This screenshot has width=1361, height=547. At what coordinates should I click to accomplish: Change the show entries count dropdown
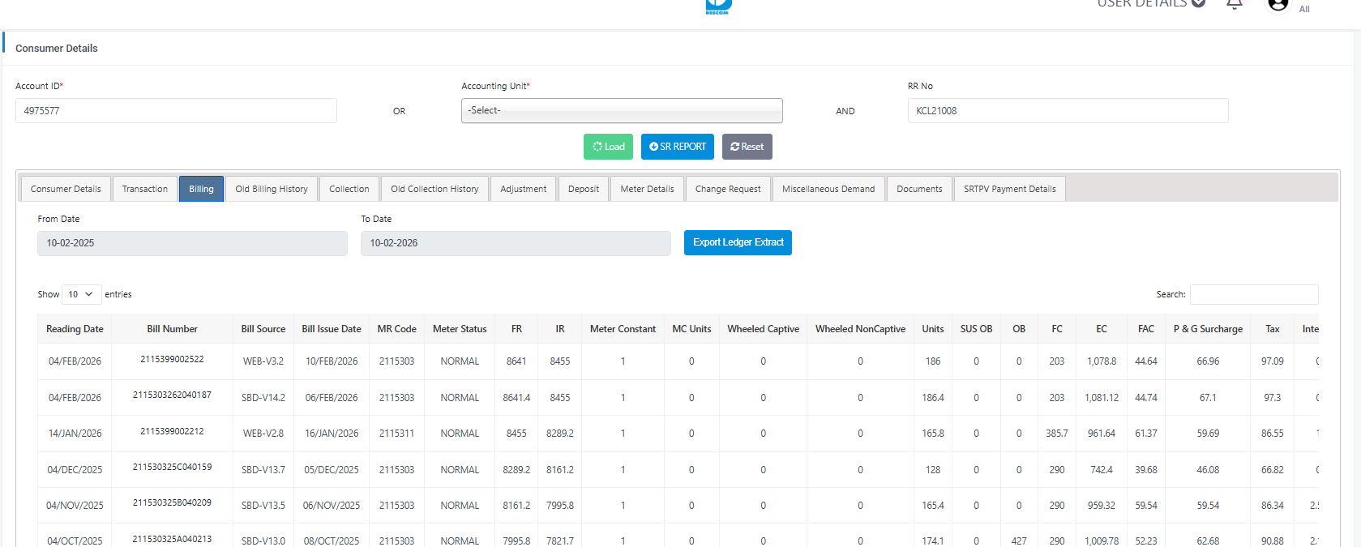tap(81, 294)
